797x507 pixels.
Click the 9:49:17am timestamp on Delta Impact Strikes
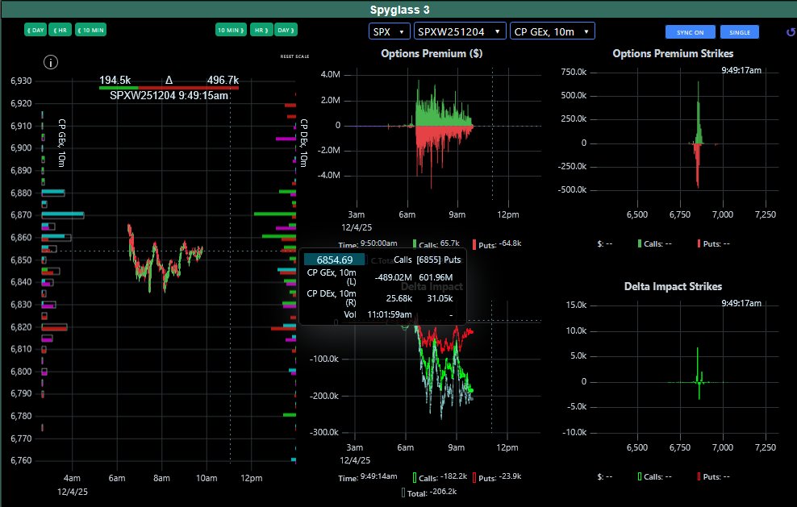tap(741, 303)
